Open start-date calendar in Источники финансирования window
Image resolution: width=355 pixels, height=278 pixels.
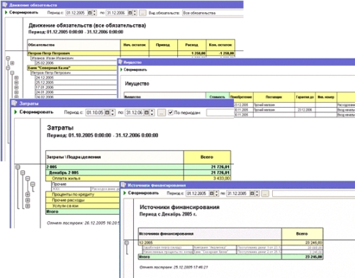tap(212, 194)
